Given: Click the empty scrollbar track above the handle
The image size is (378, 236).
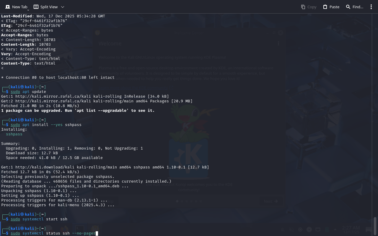Looking at the screenshot, I should [x=375, y=118].
